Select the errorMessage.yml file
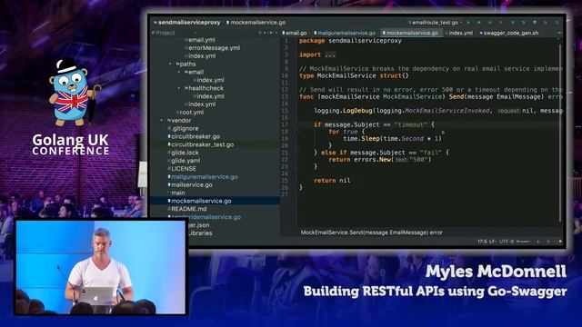582x327 pixels. pyautogui.click(x=212, y=48)
